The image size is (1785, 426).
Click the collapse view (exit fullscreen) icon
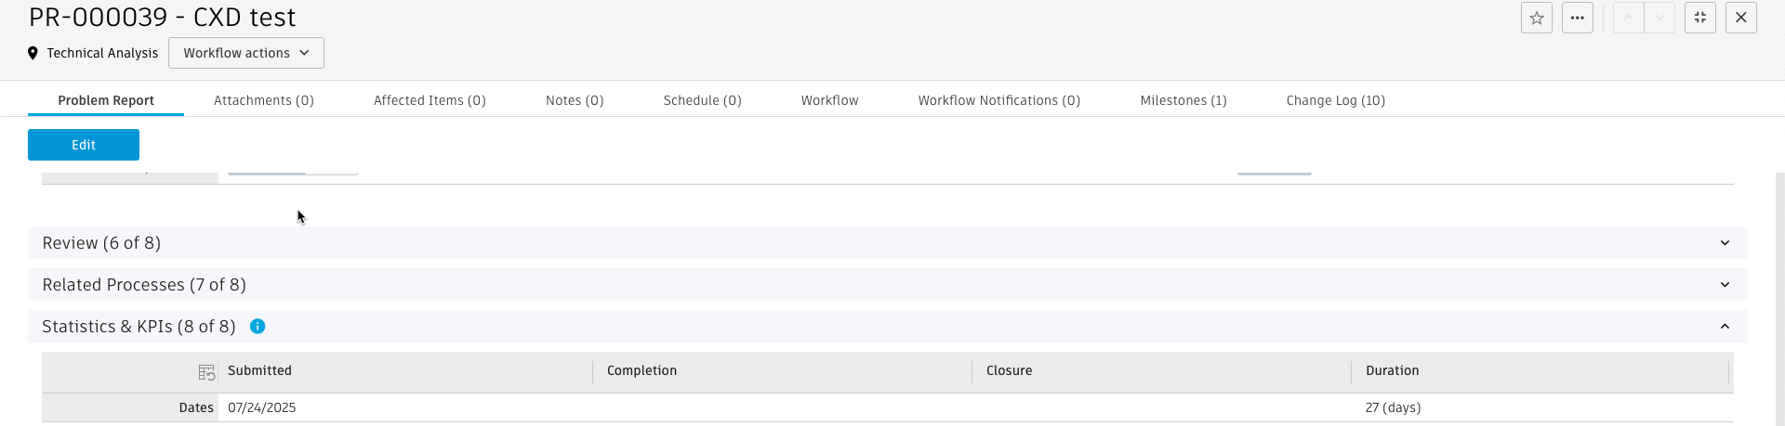[x=1700, y=18]
